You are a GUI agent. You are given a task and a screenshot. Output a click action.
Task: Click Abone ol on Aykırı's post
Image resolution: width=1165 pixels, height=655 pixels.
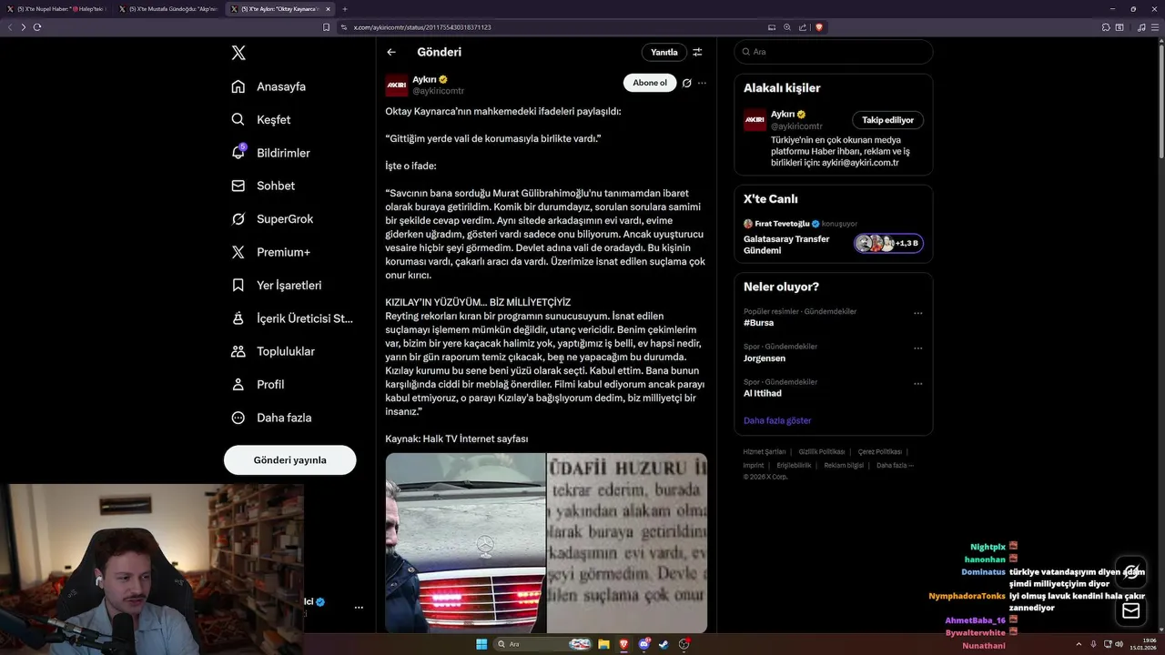click(x=650, y=83)
